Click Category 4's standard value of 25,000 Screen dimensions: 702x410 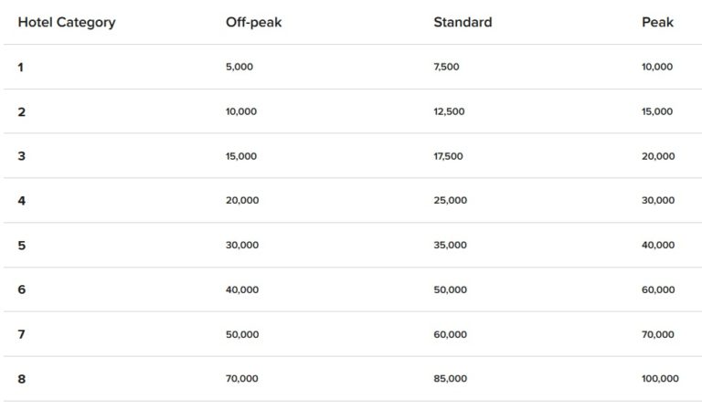coord(450,201)
